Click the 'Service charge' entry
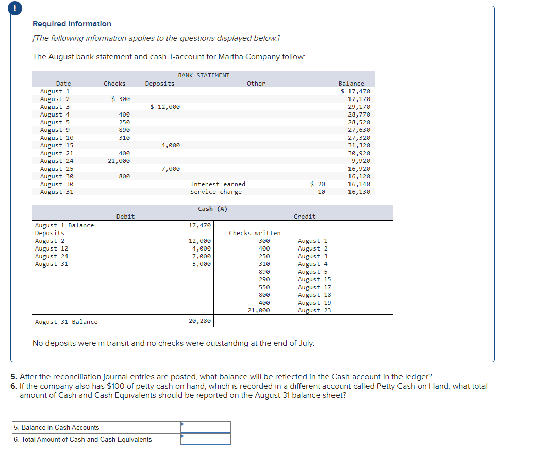Screen dimensions: 533x466 [x=216, y=192]
